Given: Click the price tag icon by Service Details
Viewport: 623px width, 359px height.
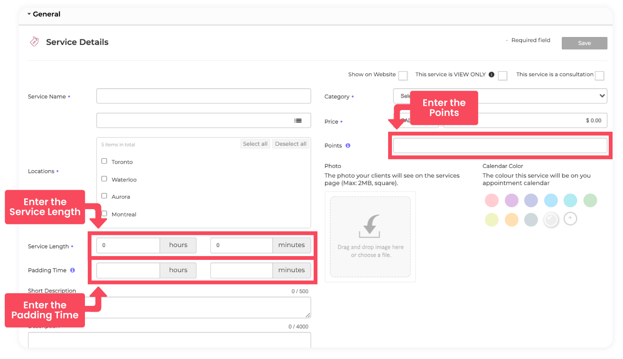Looking at the screenshot, I should click(34, 42).
